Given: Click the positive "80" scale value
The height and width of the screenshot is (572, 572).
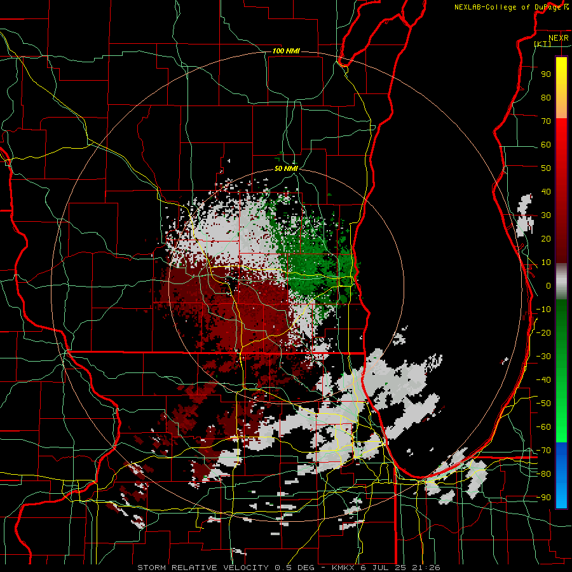Looking at the screenshot, I should click(x=546, y=98).
